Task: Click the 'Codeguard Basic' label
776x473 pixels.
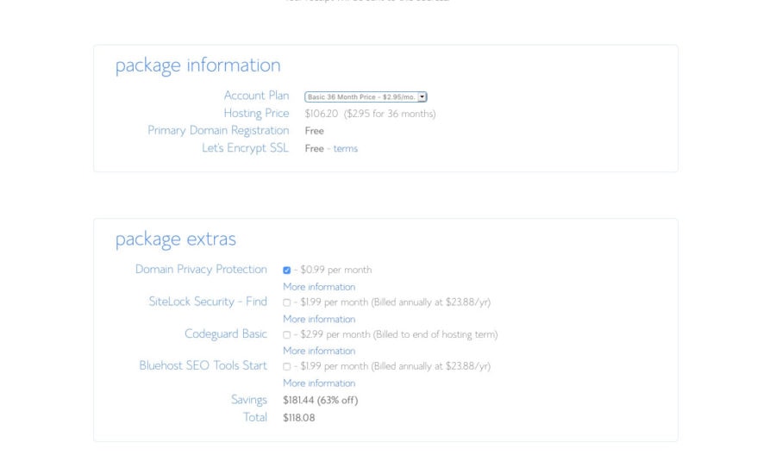Action: (226, 334)
